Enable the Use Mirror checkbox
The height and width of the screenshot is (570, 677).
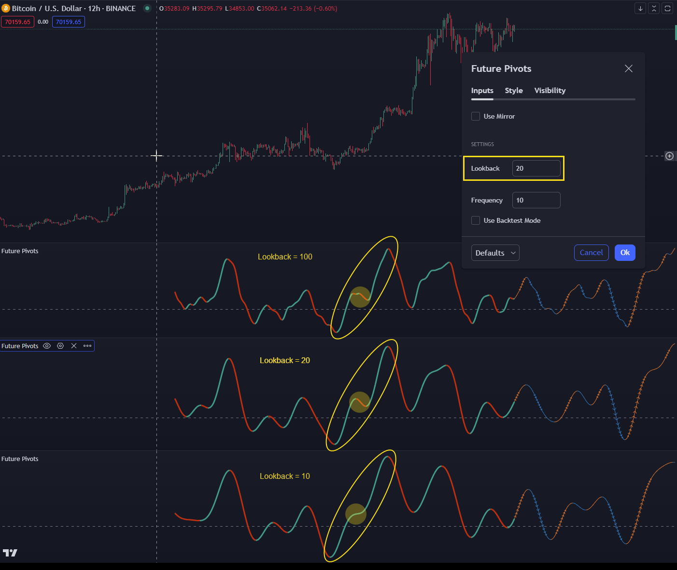click(x=476, y=116)
